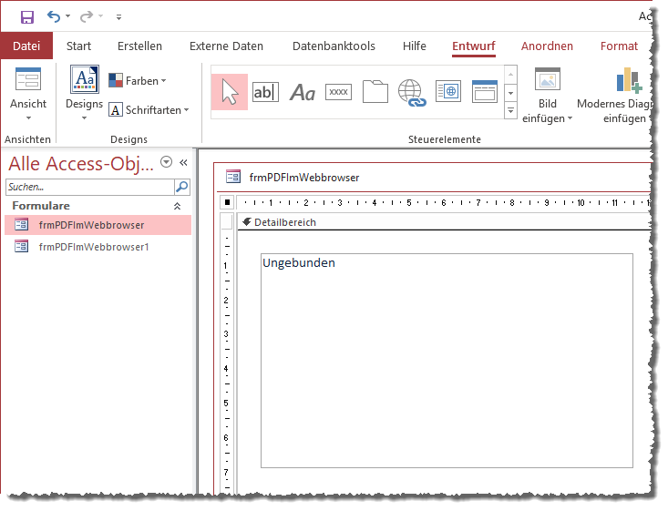Viewport: 668px width, 511px height.
Task: Select the Entwurf tab
Action: [474, 46]
